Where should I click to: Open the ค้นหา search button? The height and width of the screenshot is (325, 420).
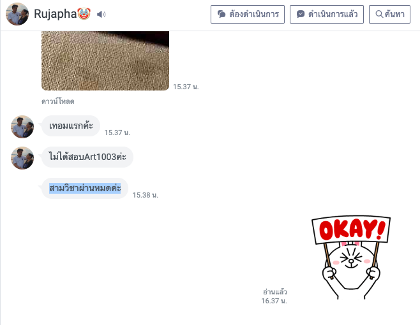tap(389, 14)
